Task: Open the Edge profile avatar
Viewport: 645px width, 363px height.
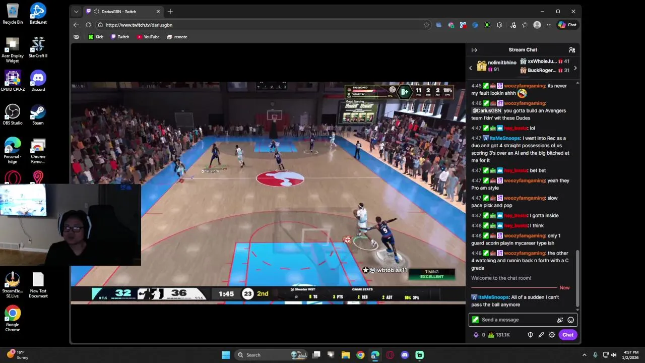Action: (537, 25)
